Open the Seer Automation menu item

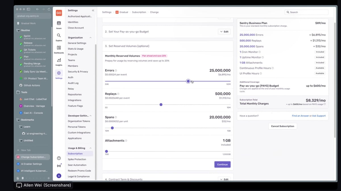(x=77, y=165)
